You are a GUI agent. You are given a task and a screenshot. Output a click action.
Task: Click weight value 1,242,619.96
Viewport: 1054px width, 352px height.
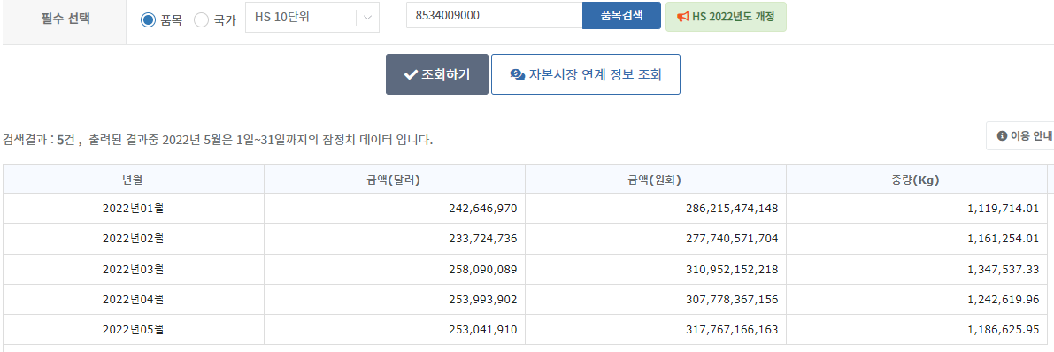point(1003,300)
